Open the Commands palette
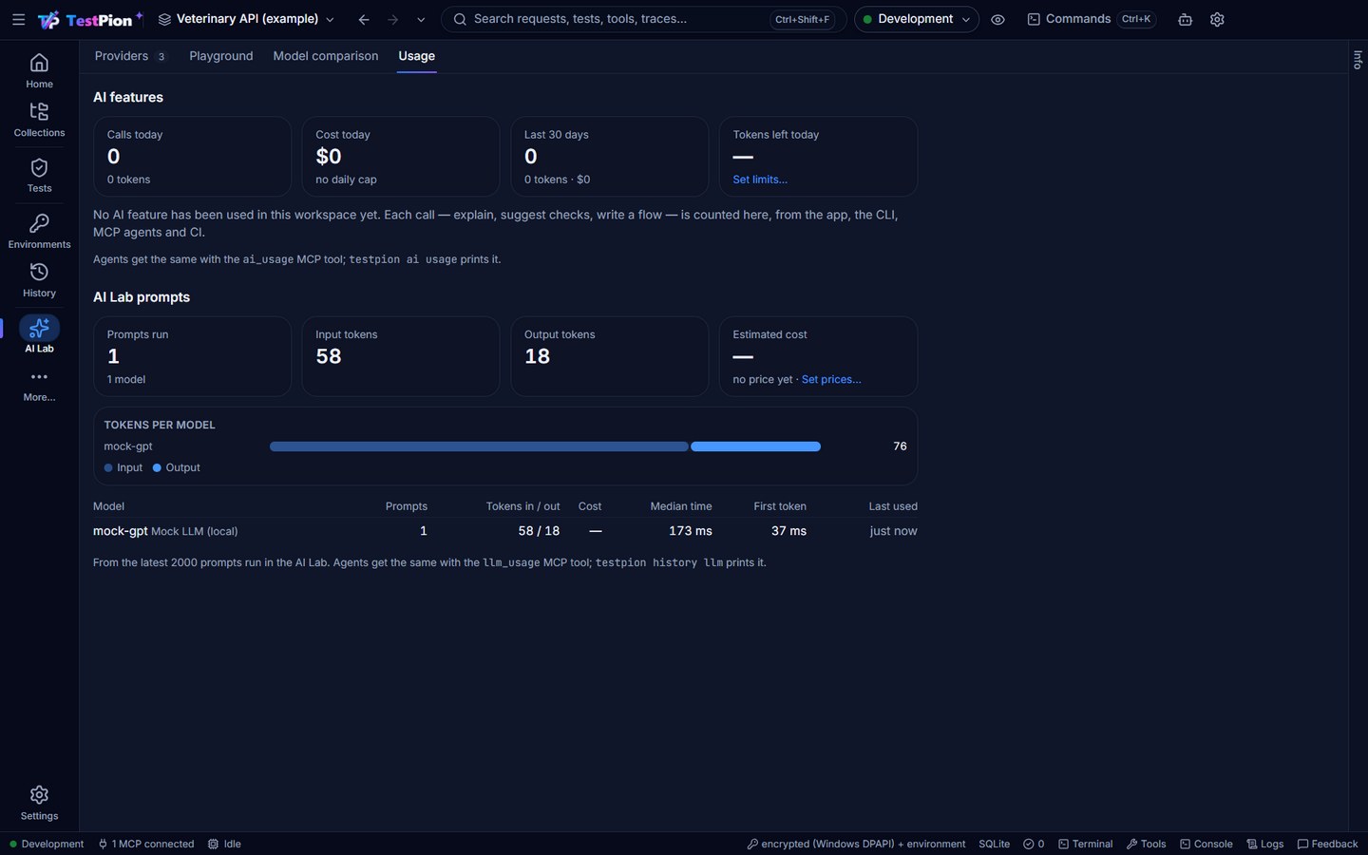The width and height of the screenshot is (1368, 855). coord(1092,19)
